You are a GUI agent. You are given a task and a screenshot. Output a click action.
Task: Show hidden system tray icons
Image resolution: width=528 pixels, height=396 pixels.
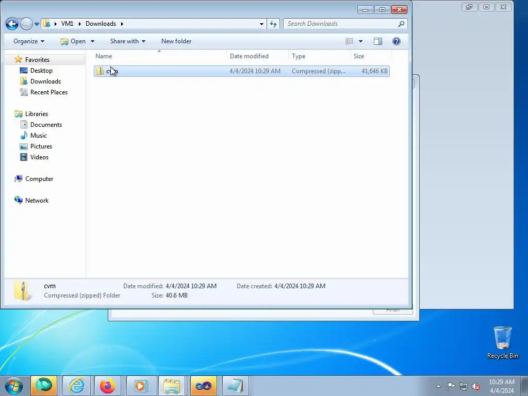[438, 386]
